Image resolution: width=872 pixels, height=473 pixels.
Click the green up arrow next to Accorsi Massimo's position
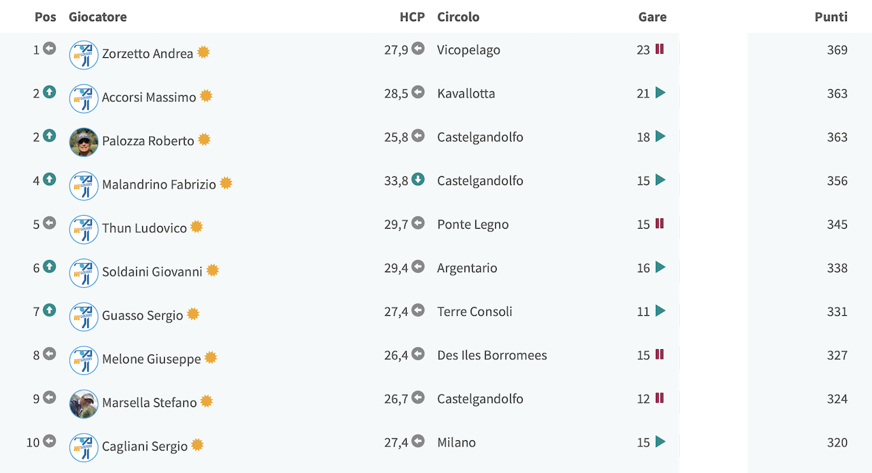click(49, 93)
